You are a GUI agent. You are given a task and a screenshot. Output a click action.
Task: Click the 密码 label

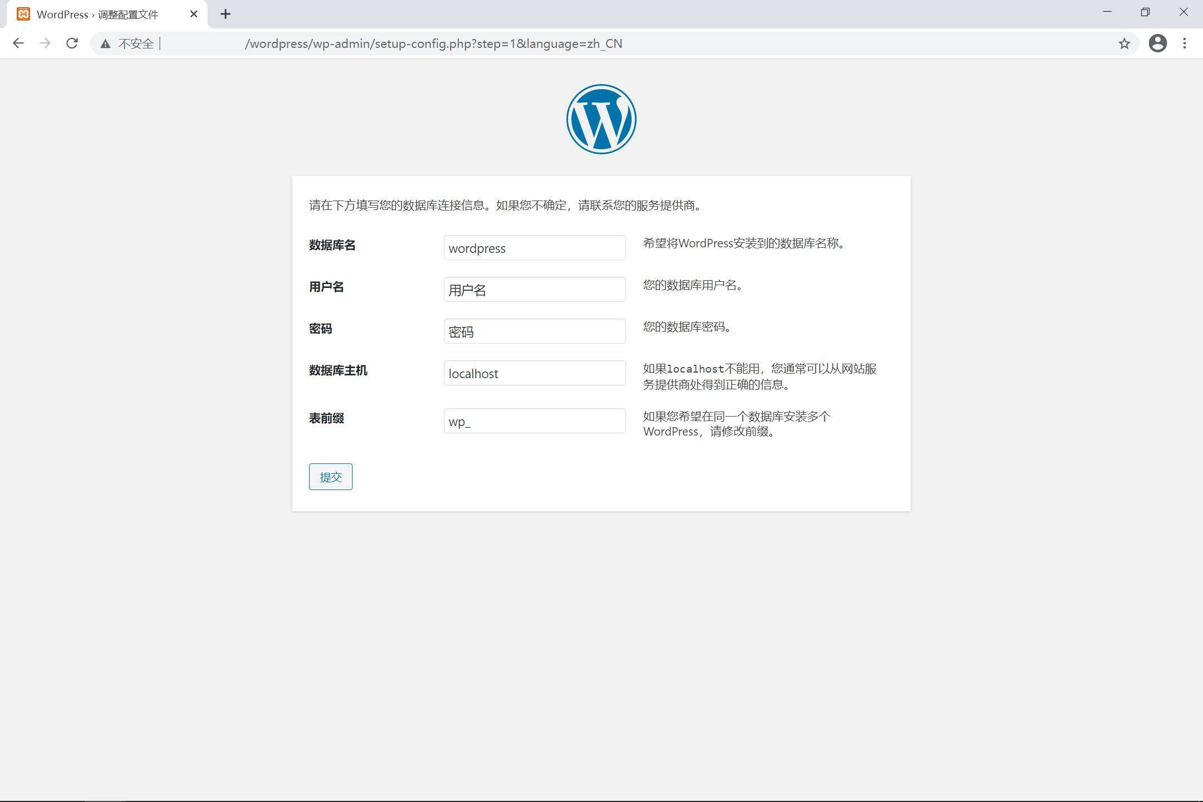coord(321,329)
